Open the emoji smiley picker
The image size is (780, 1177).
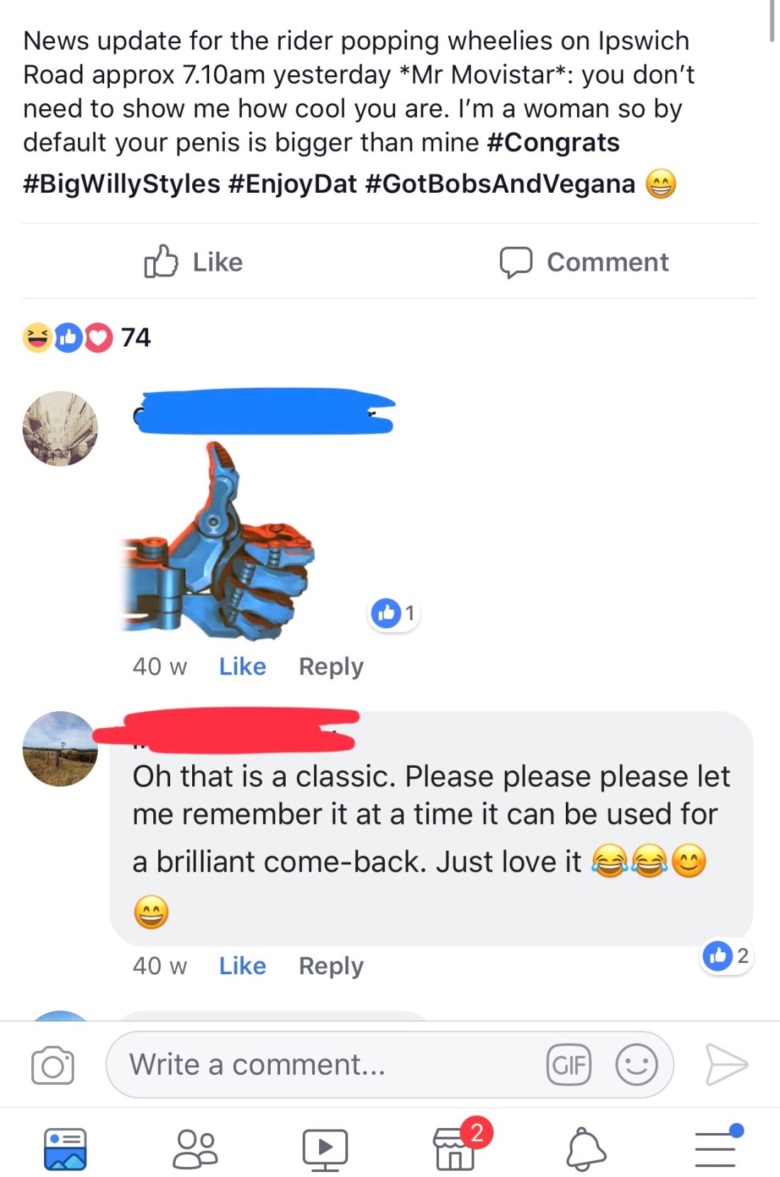(637, 1065)
